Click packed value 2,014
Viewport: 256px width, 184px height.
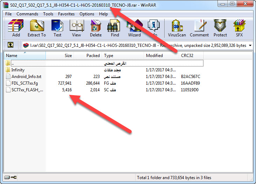pos(95,90)
